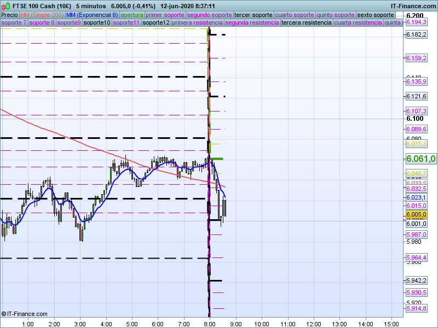Click the 15:00 time axis label

tap(391, 324)
